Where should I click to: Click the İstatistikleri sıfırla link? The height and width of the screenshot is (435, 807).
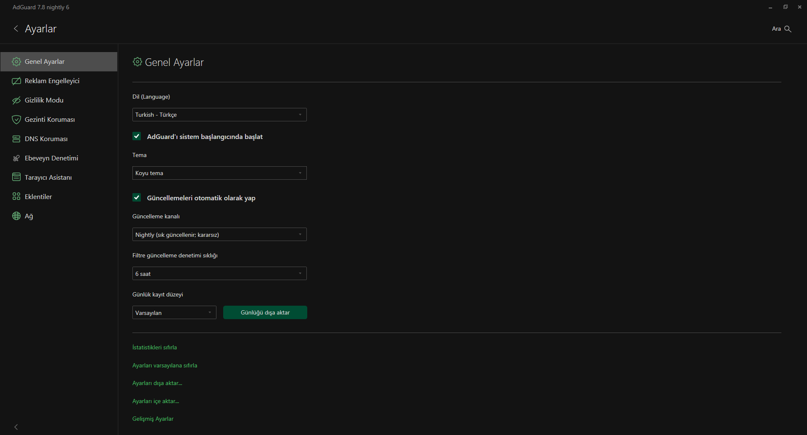[x=155, y=347]
